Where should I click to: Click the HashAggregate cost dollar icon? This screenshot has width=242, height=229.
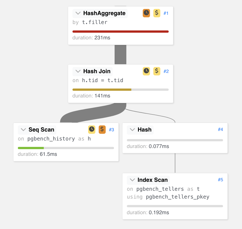[157, 13]
